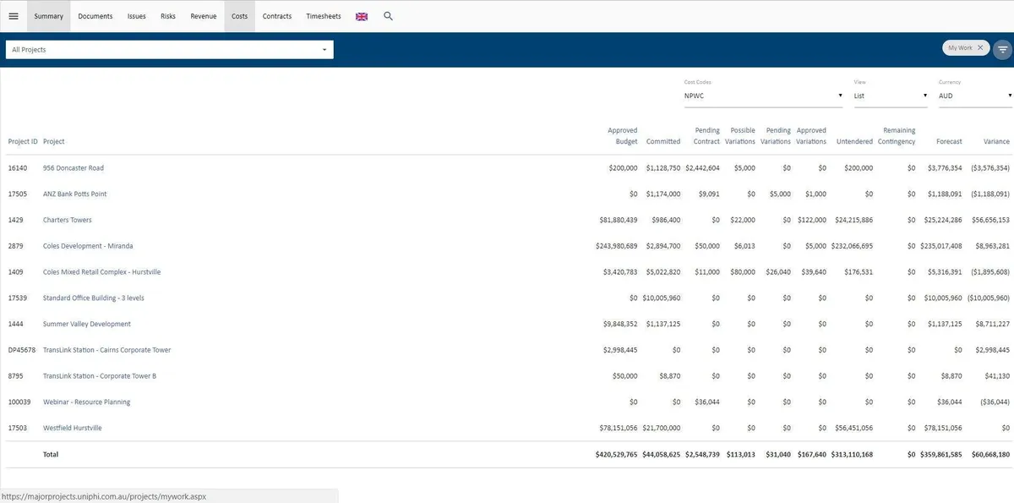Viewport: 1014px width, 503px height.
Task: Click the Approved Budget column header
Action: (x=623, y=136)
